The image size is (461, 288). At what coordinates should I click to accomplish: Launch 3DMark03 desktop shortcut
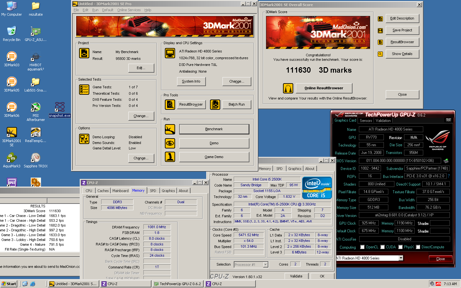click(12, 59)
